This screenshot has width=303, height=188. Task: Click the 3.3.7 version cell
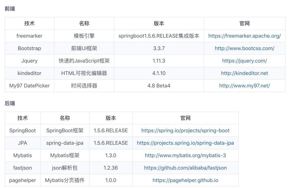[159, 48]
